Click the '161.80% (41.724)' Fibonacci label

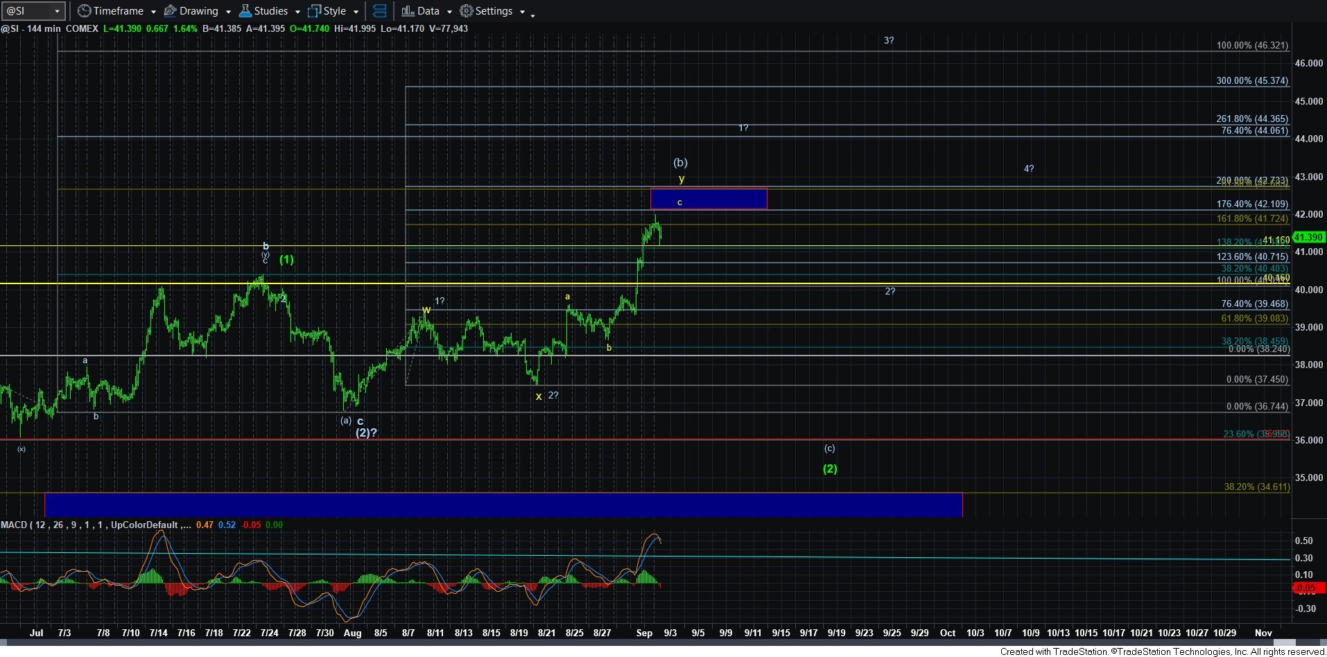coord(1252,219)
